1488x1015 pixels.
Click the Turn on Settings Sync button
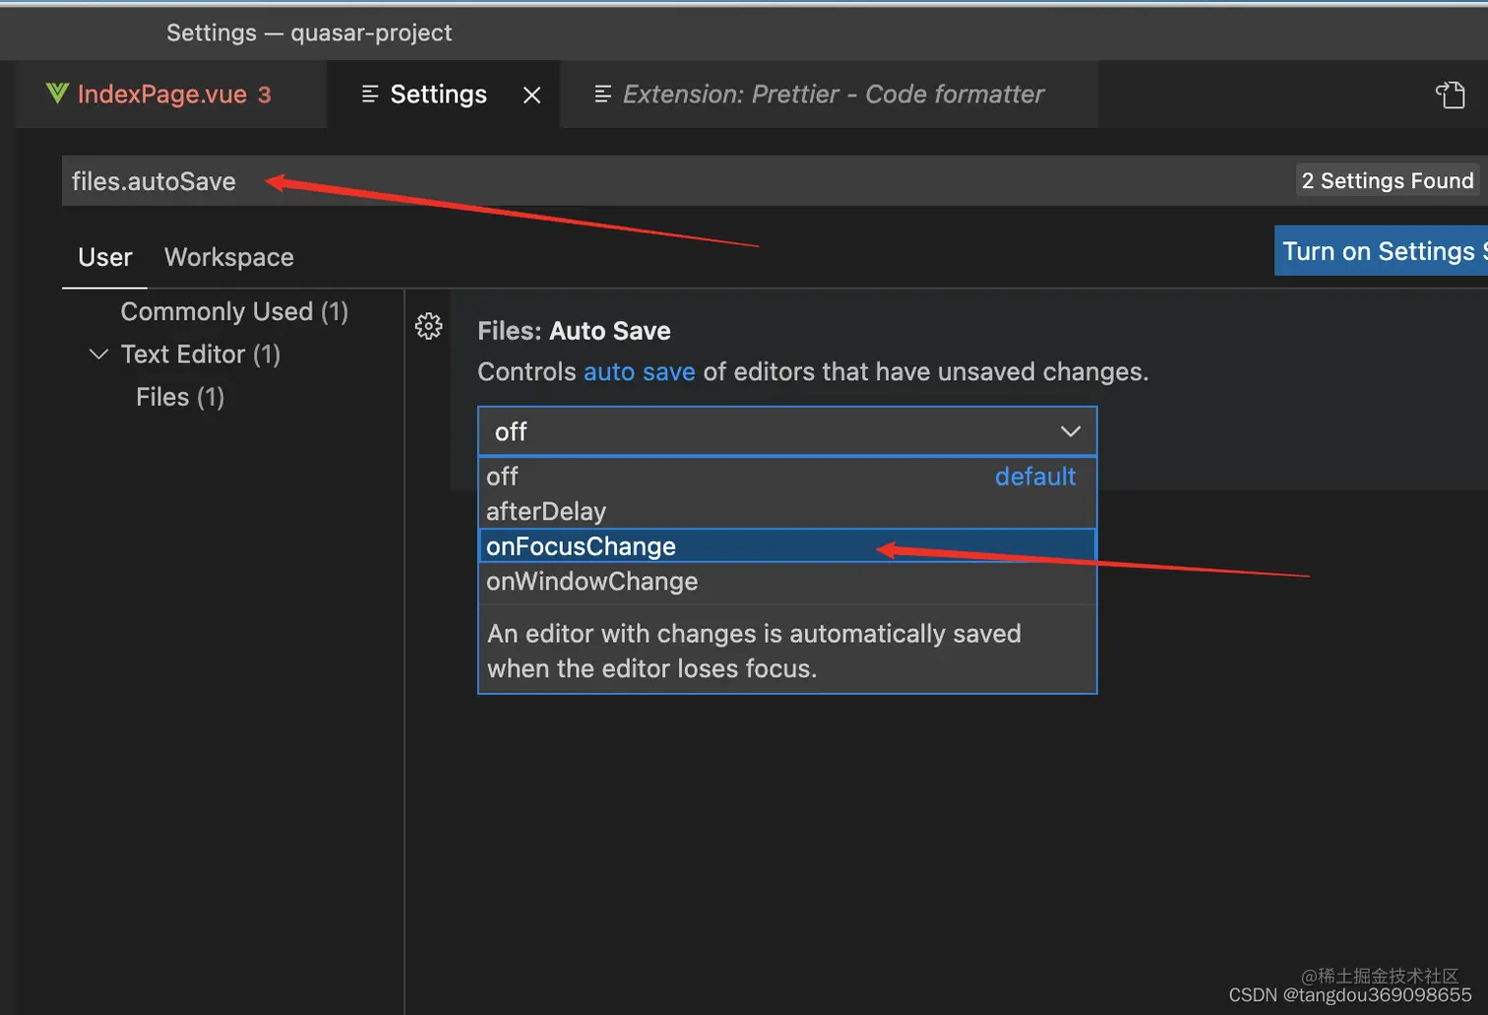1381,251
